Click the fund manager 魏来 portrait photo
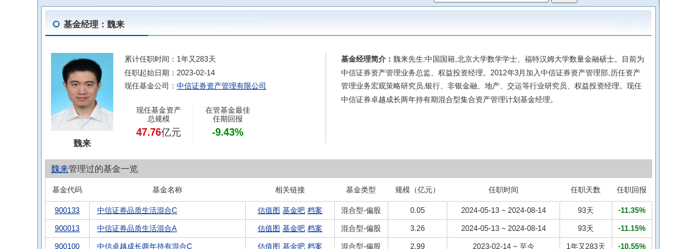The width and height of the screenshot is (697, 249). pyautogui.click(x=82, y=92)
